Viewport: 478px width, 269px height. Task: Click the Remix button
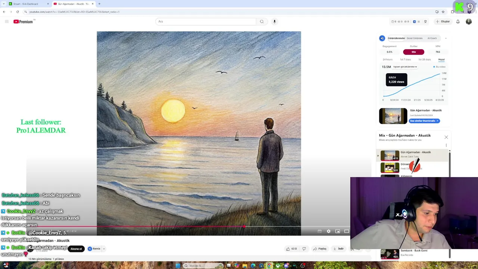[94, 249]
